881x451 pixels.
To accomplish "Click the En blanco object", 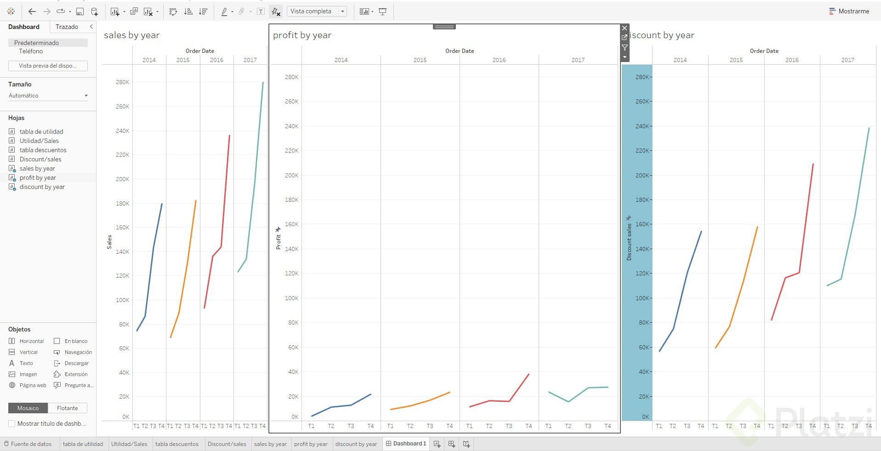I will point(71,341).
